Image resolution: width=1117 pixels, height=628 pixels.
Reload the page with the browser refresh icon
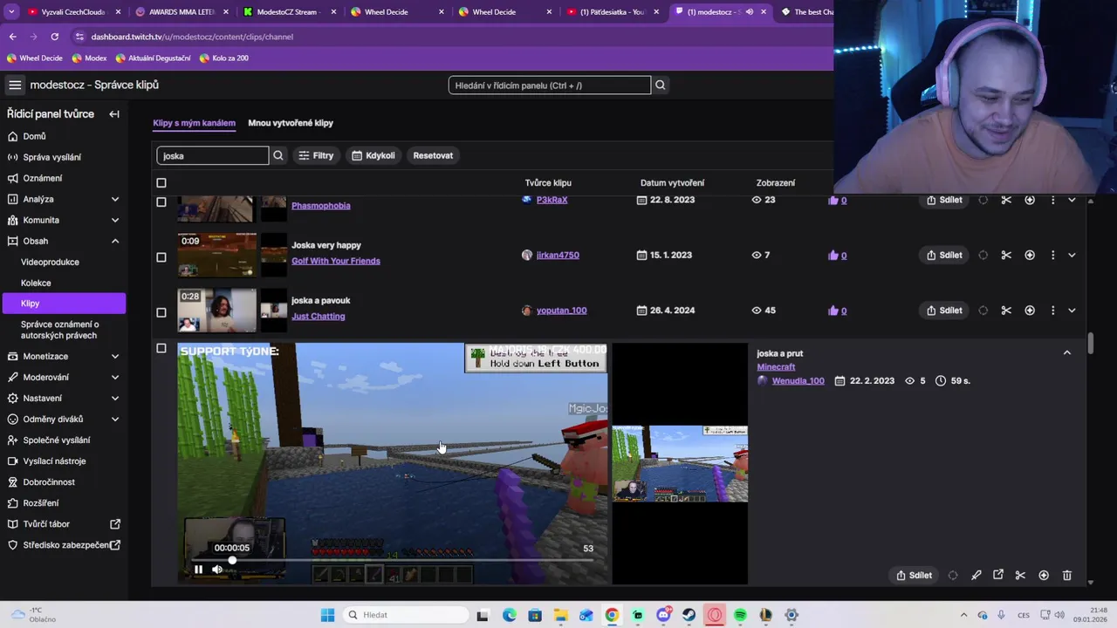coord(54,37)
